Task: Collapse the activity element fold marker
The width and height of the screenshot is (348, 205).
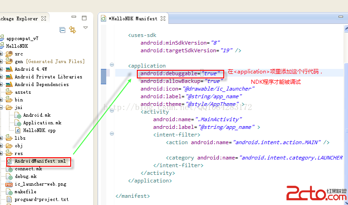Action: pos(112,110)
